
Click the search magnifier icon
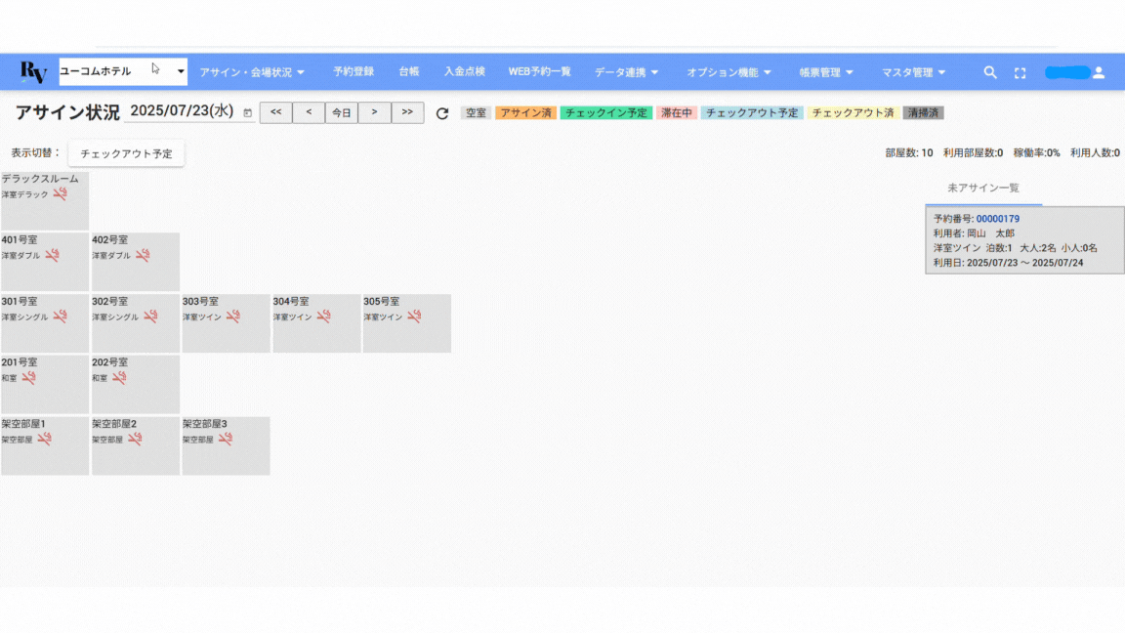990,72
